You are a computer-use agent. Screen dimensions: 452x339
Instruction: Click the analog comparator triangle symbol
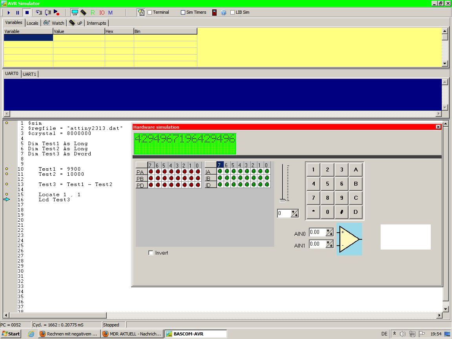pos(349,239)
